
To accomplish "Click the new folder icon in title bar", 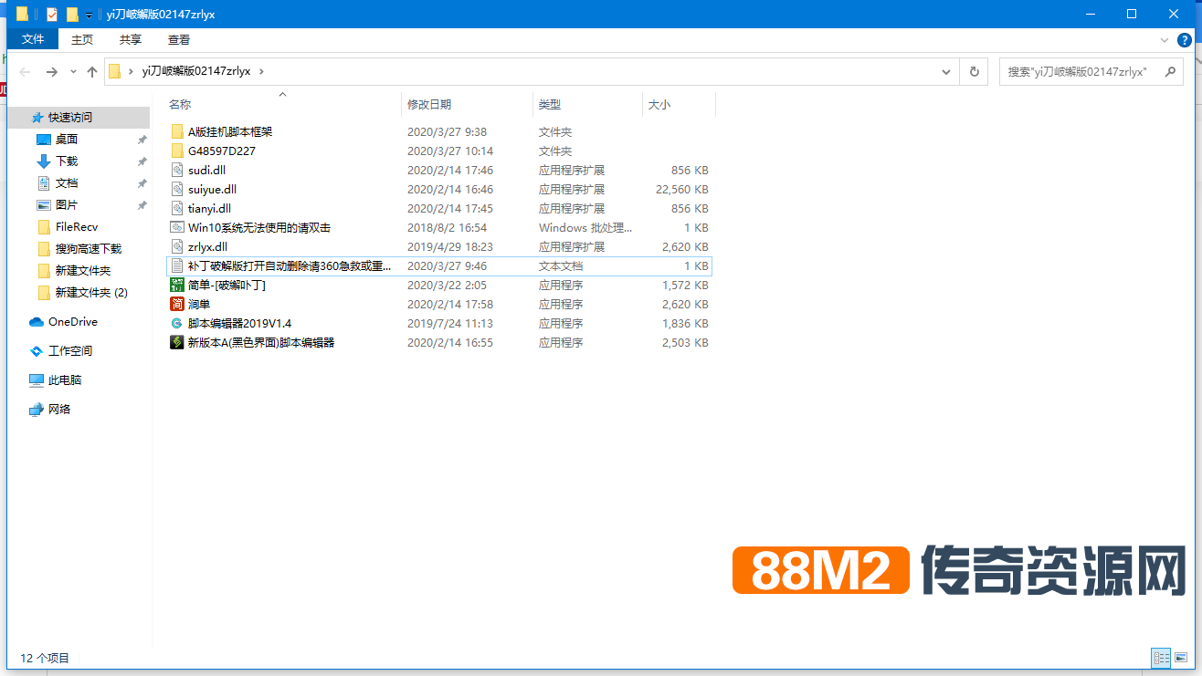I will click(x=72, y=15).
